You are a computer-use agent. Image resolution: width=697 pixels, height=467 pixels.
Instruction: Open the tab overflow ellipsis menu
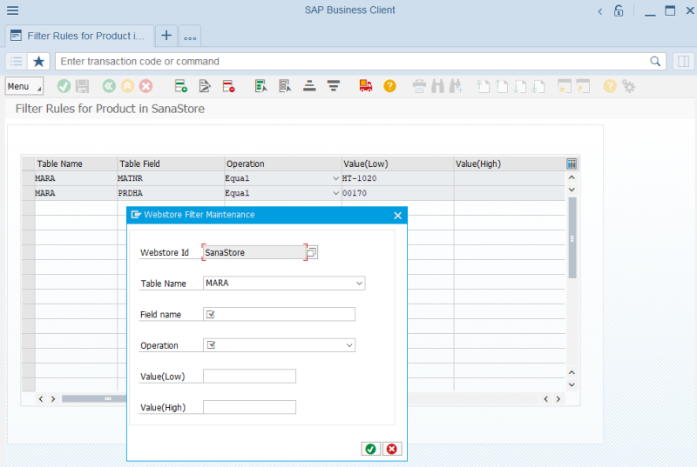190,37
